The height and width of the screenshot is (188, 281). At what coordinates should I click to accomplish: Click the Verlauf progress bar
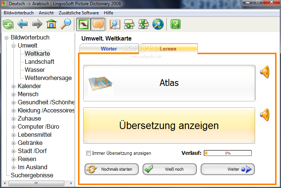click(228, 153)
